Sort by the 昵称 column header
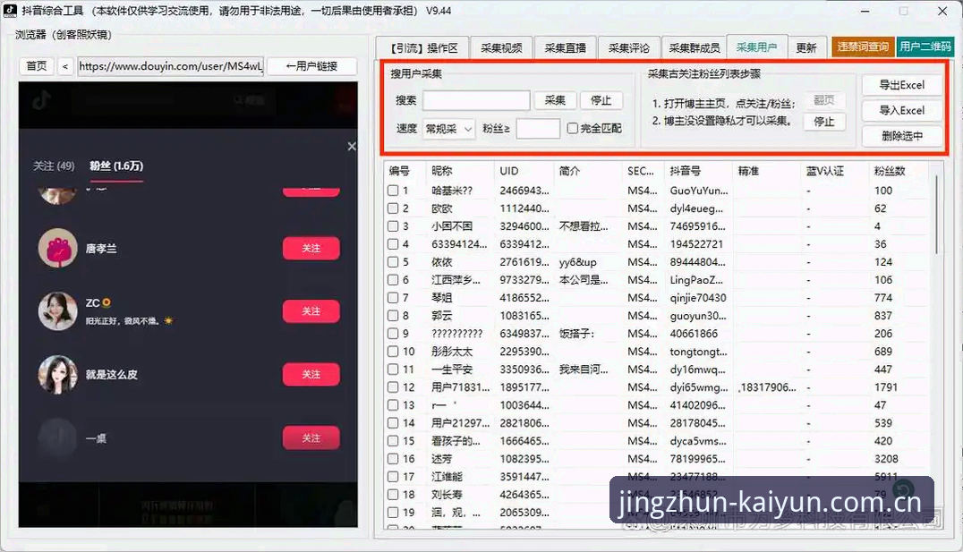Viewport: 963px width, 552px height. click(x=460, y=171)
